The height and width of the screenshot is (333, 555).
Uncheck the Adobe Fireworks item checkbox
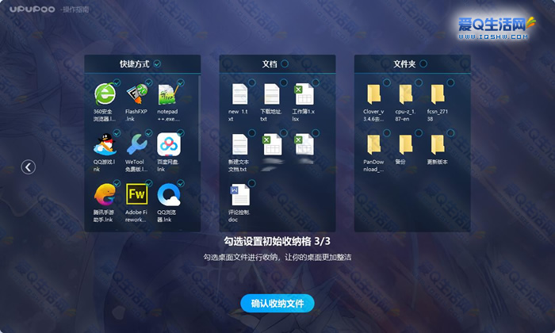point(149,183)
